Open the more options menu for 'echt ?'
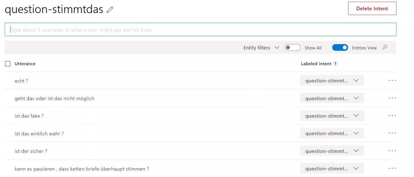The width and height of the screenshot is (414, 177). 392,80
